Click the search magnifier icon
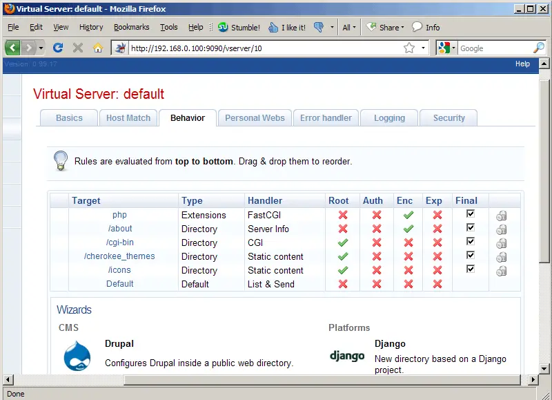Viewport: 552px width, 400px height. coord(539,48)
